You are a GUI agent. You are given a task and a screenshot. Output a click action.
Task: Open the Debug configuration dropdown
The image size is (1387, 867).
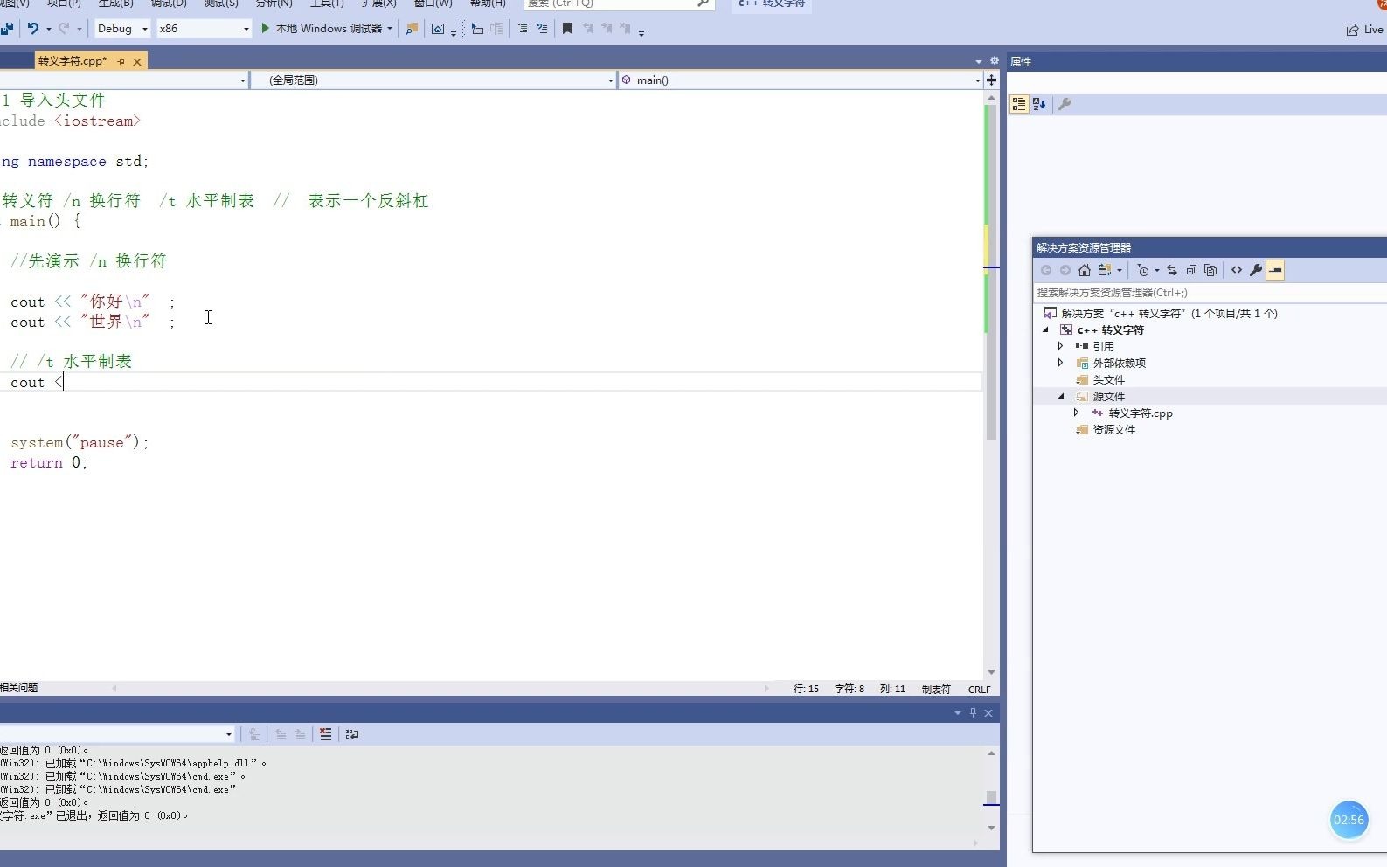pyautogui.click(x=121, y=29)
